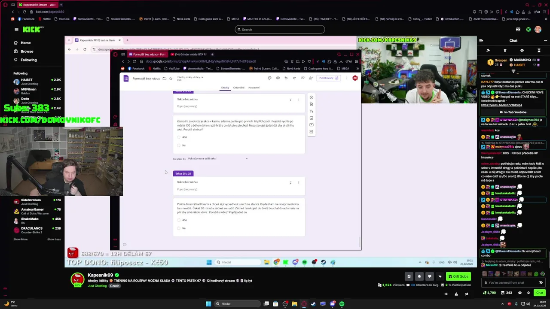
Task: Open Browse in the Kick sidebar
Action: (23, 51)
